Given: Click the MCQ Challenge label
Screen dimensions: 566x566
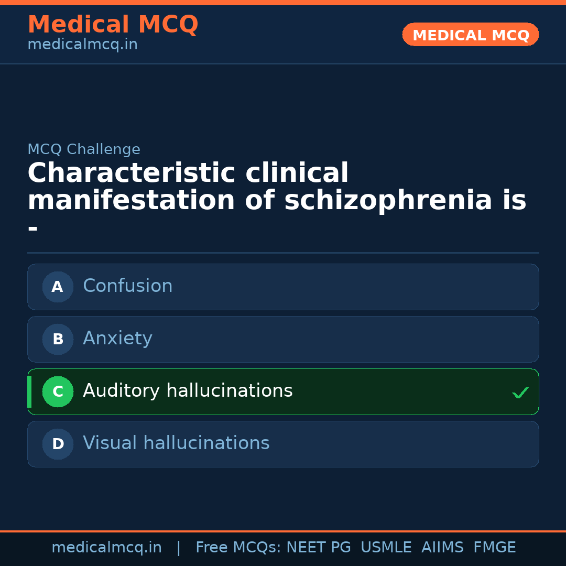Looking at the screenshot, I should (84, 149).
